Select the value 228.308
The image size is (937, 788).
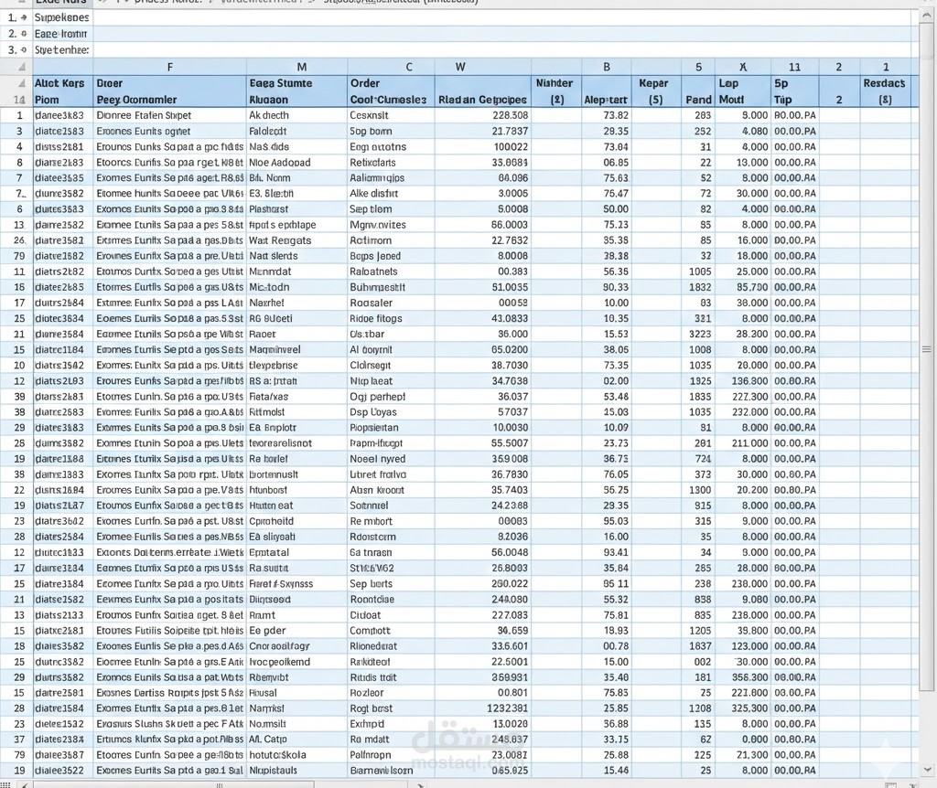click(483, 115)
